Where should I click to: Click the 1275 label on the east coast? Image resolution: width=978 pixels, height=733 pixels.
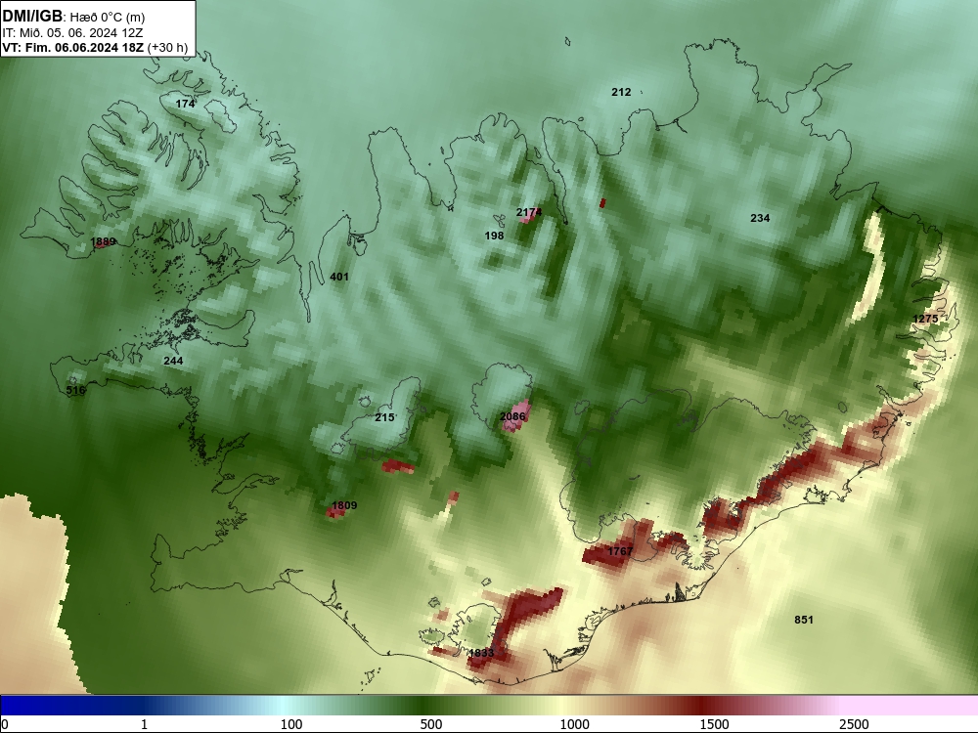[x=925, y=319]
